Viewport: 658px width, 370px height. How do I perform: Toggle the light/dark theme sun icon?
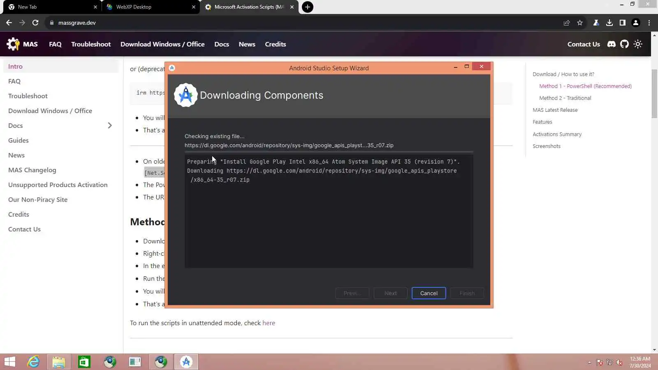click(638, 44)
